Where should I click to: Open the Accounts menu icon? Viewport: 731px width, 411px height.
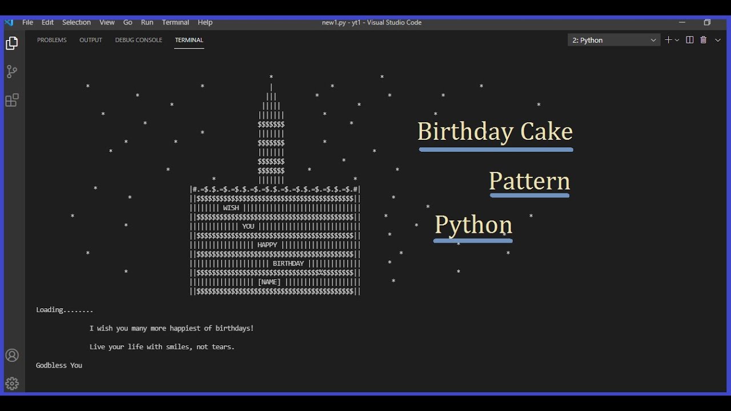tap(12, 356)
